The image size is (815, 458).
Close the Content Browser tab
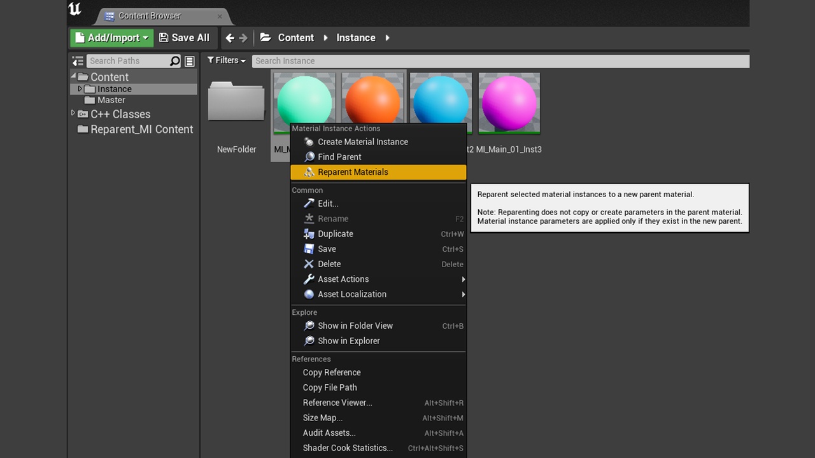coord(220,16)
